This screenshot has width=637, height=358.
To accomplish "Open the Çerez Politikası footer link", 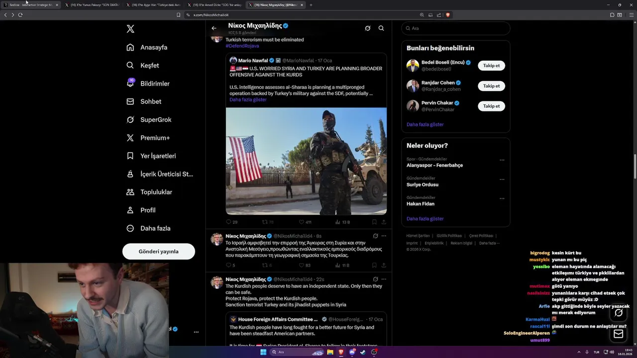I will click(x=481, y=236).
